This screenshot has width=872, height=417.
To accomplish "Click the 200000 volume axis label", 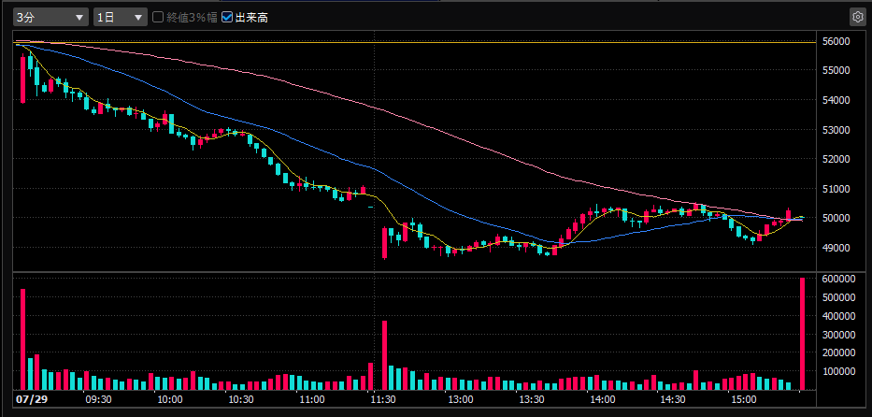I will point(837,353).
